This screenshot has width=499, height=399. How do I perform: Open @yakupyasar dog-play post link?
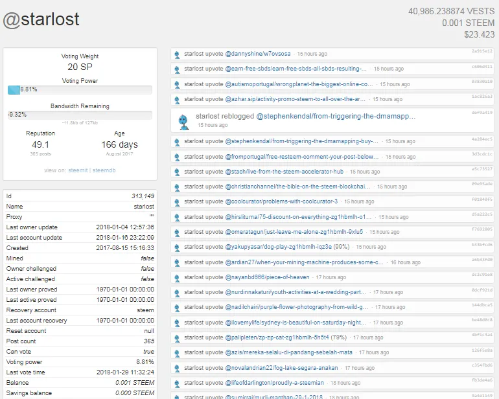click(x=279, y=247)
